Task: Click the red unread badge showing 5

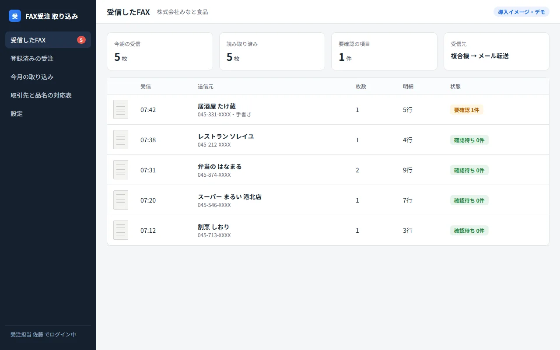Action: tap(81, 40)
